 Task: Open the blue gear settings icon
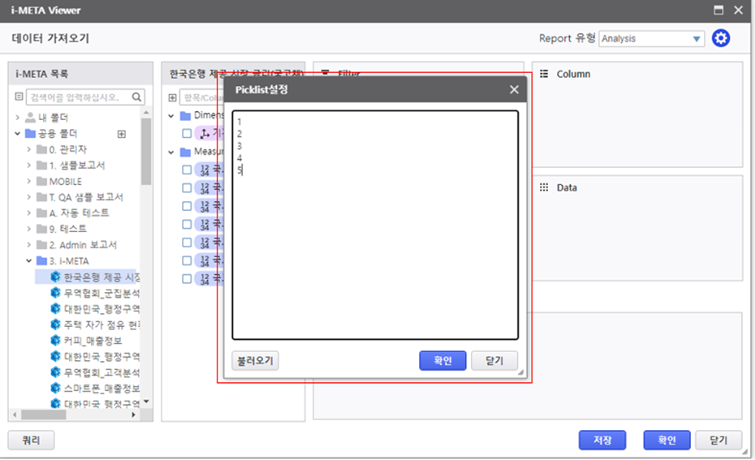coord(721,38)
